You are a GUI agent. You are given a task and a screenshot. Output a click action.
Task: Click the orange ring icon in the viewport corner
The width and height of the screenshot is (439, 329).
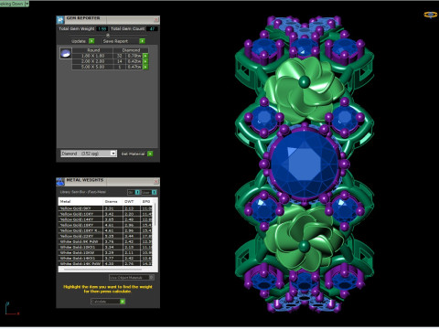click(x=430, y=15)
